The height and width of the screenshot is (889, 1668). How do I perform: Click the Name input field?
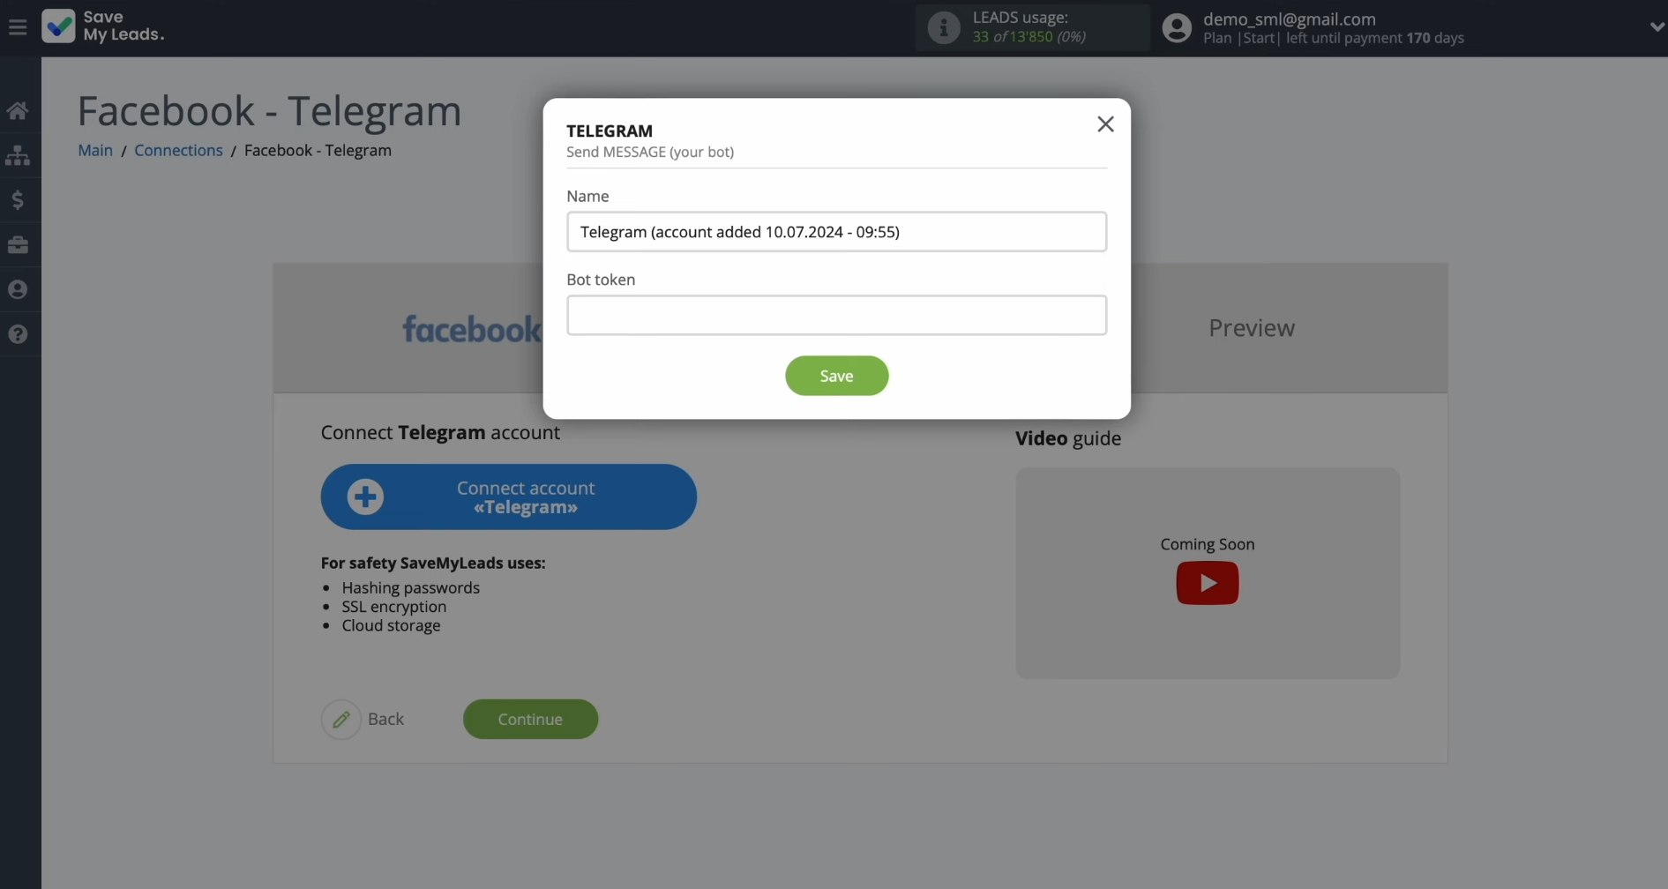[x=836, y=232]
